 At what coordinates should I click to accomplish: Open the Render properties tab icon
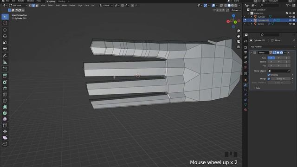pyautogui.click(x=245, y=47)
